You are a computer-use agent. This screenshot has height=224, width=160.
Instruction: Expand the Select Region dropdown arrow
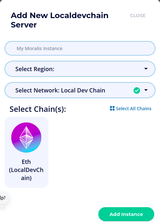[146, 69]
